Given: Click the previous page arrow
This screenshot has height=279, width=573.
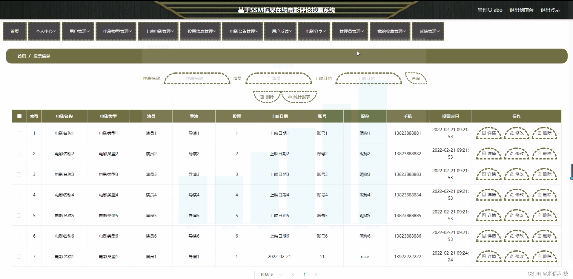Looking at the screenshot, I should (293, 274).
